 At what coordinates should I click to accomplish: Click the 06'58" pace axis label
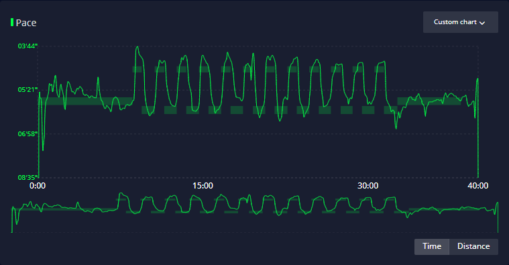(x=27, y=134)
